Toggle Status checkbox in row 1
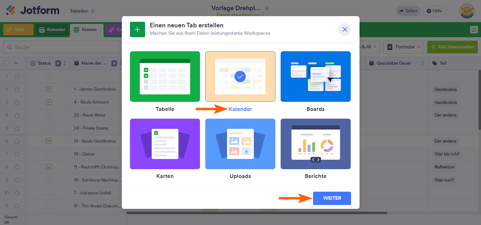The width and height of the screenshot is (481, 225). point(49,76)
